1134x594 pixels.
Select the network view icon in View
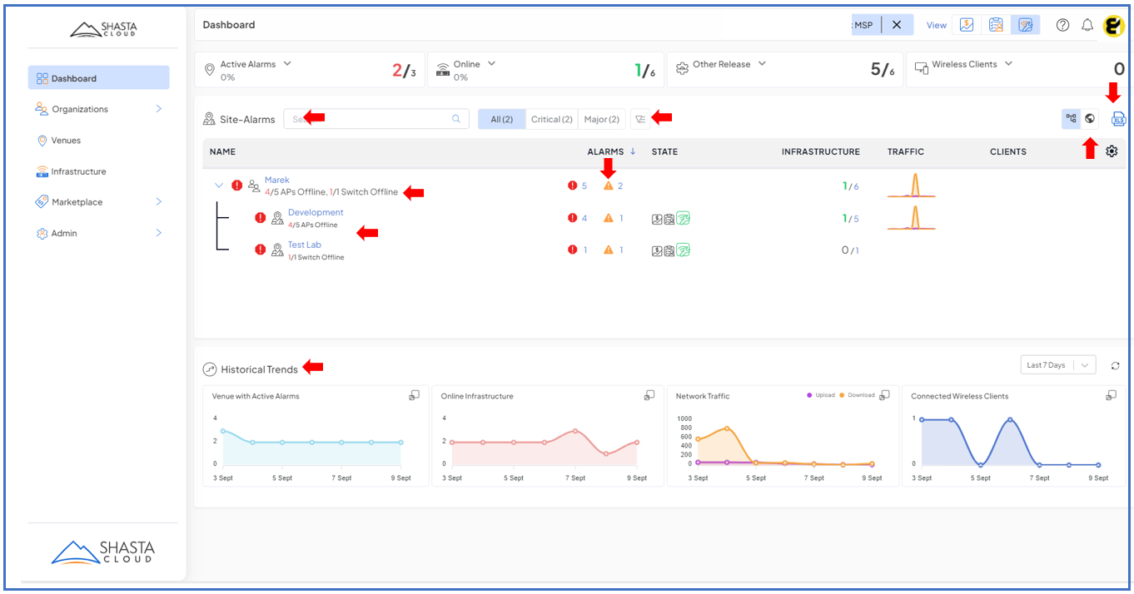point(1025,25)
